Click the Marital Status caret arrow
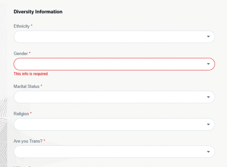 tap(208, 97)
